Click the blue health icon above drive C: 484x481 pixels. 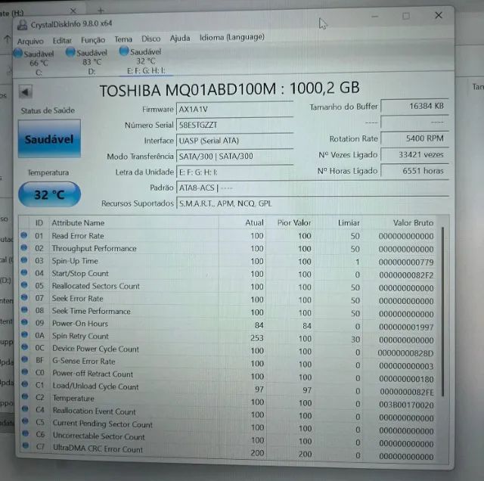tap(18, 53)
